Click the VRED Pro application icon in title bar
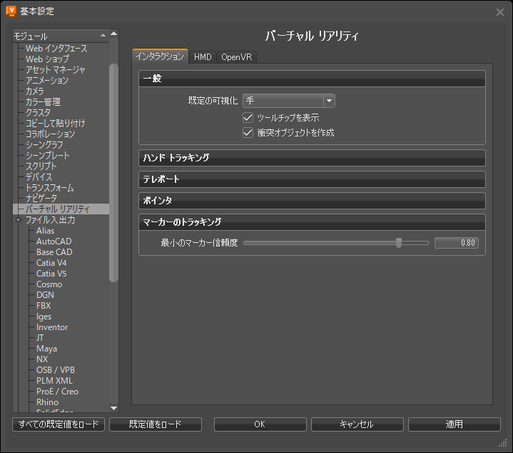This screenshot has height=453, width=513. [11, 11]
